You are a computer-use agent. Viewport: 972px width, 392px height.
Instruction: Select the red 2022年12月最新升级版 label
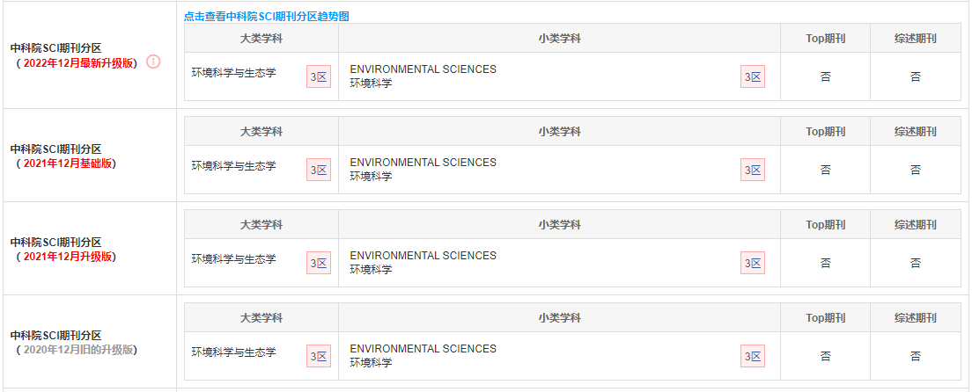pyautogui.click(x=78, y=62)
